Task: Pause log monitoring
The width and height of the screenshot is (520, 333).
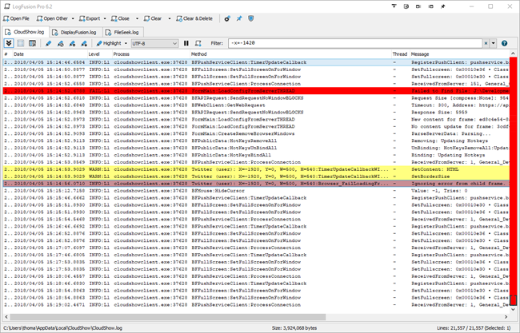Action: pyautogui.click(x=186, y=43)
